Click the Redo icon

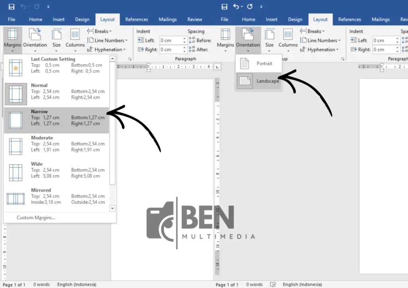pyautogui.click(x=37, y=6)
